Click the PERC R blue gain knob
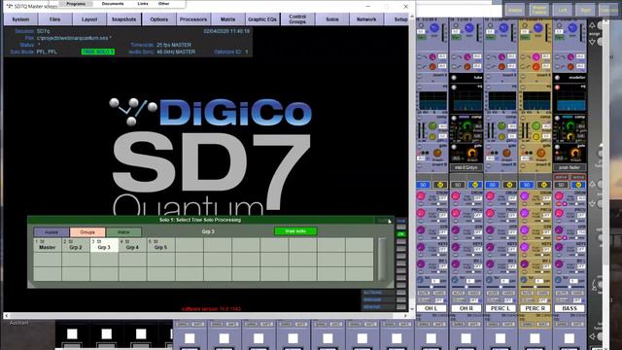This screenshot has width=622, height=350. click(x=538, y=28)
